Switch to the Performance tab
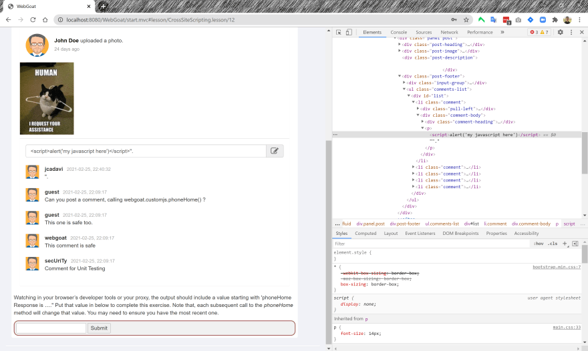The height and width of the screenshot is (351, 588). click(x=480, y=32)
